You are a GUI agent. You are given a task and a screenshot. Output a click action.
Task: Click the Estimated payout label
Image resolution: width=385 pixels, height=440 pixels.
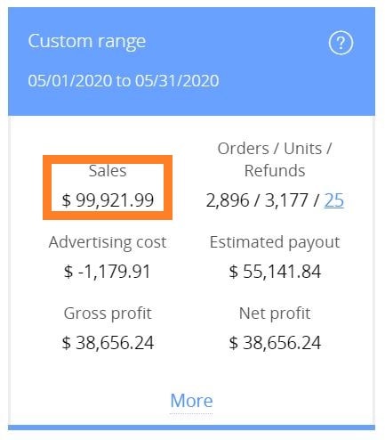click(275, 242)
